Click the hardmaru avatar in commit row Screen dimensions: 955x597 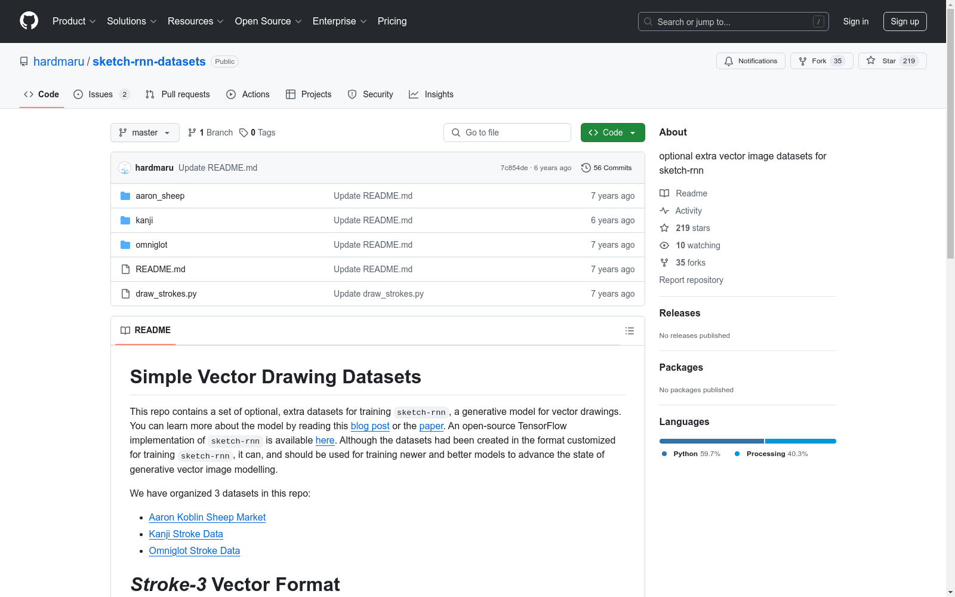click(125, 168)
